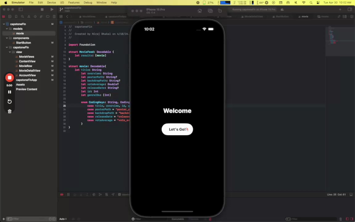Open the test navigator diamond icon

click(x=35, y=17)
